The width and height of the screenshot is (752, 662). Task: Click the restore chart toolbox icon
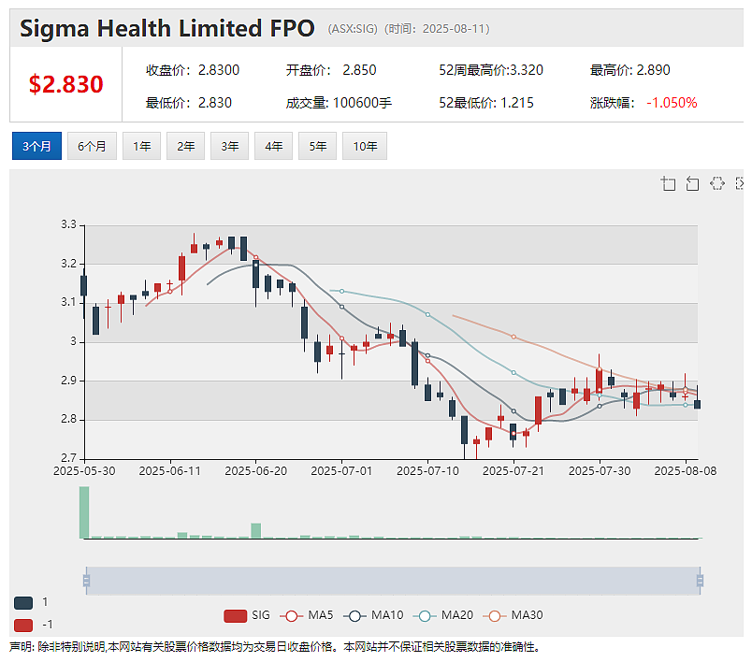[717, 183]
